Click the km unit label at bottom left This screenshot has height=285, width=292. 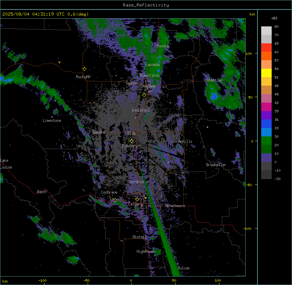5,281
